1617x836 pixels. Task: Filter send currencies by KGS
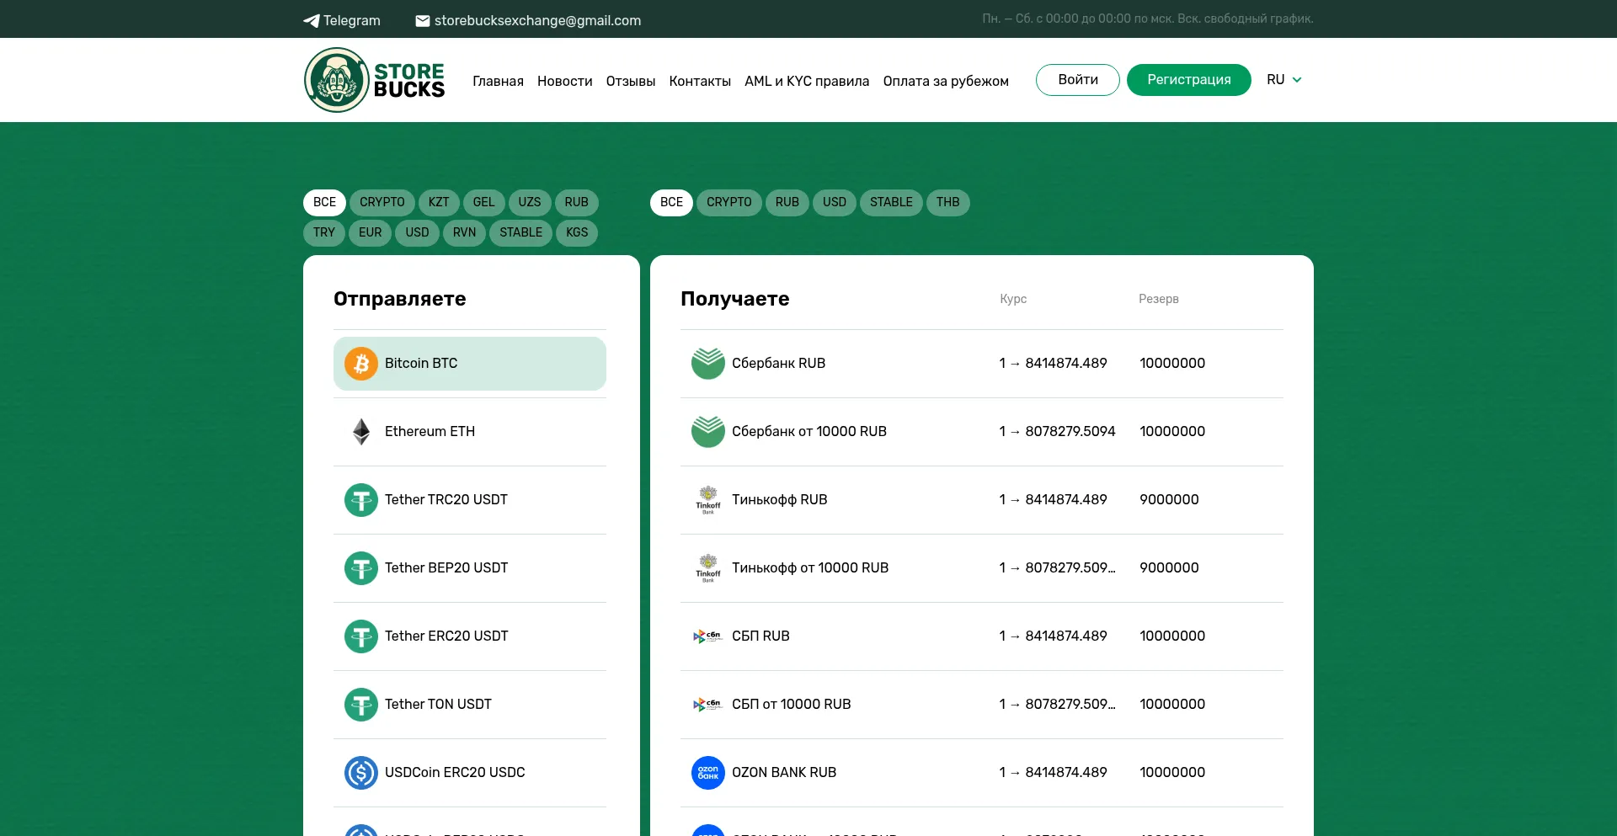[577, 232]
